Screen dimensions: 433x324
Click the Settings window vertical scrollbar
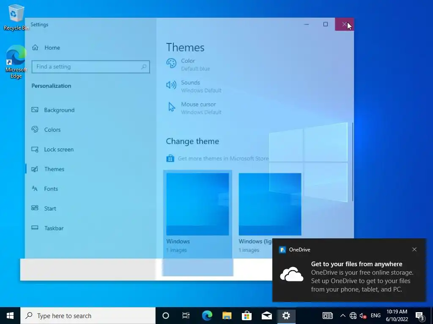pos(352,162)
